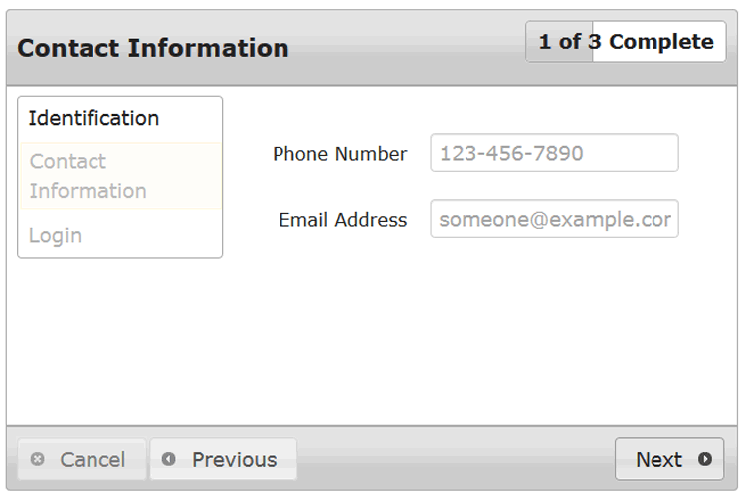
Task: Click the gray header bar beside the title
Action: point(407,48)
